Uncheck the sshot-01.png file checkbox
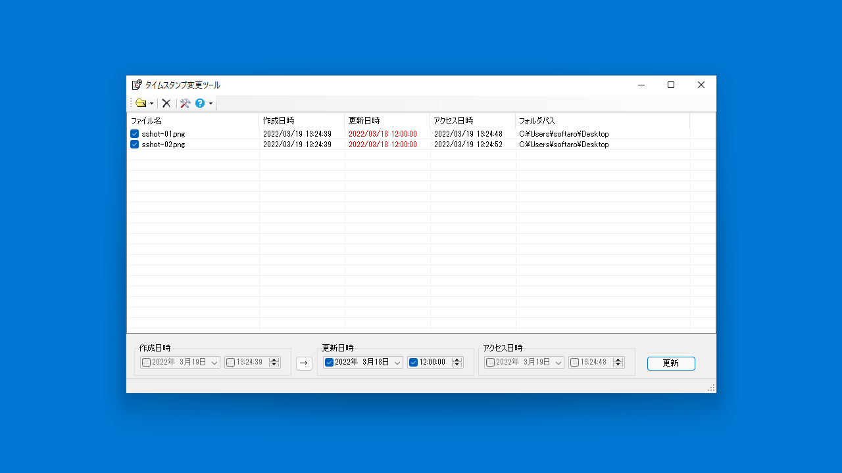 [134, 134]
